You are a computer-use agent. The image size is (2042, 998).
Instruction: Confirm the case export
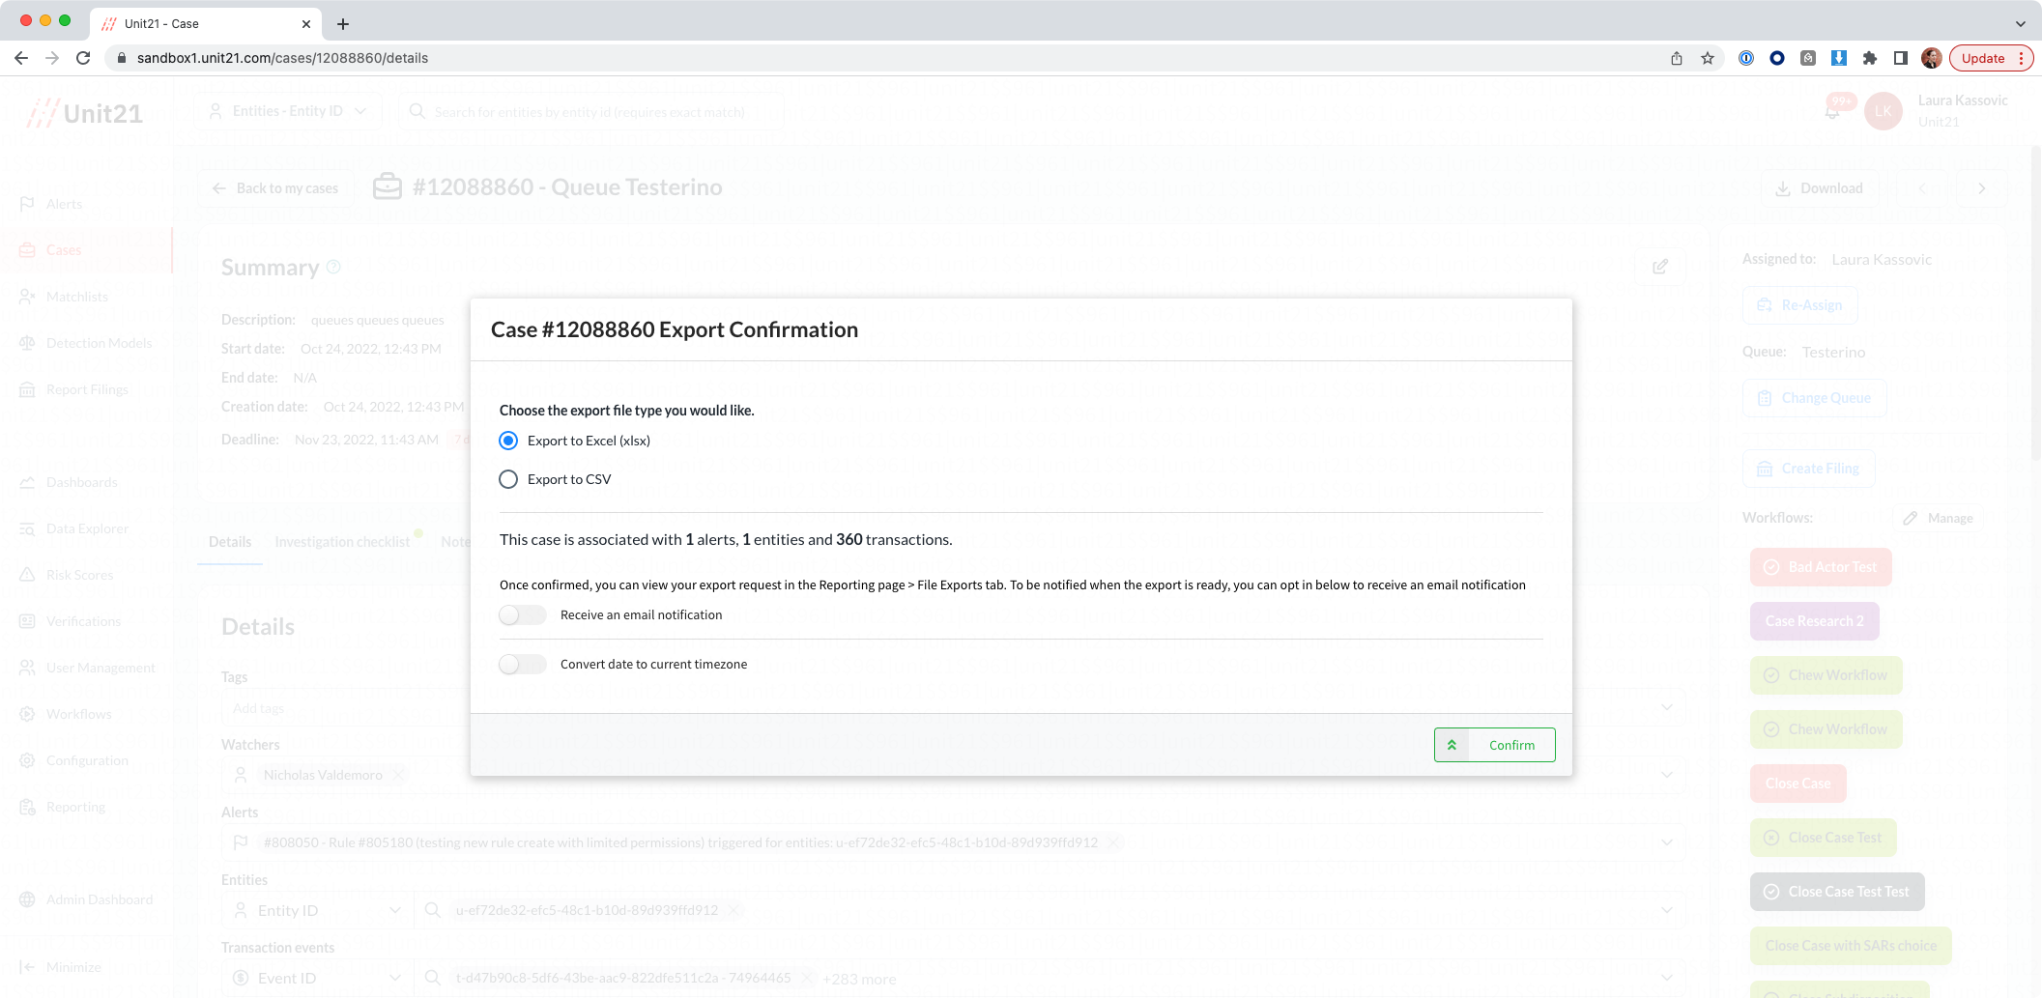pyautogui.click(x=1494, y=745)
